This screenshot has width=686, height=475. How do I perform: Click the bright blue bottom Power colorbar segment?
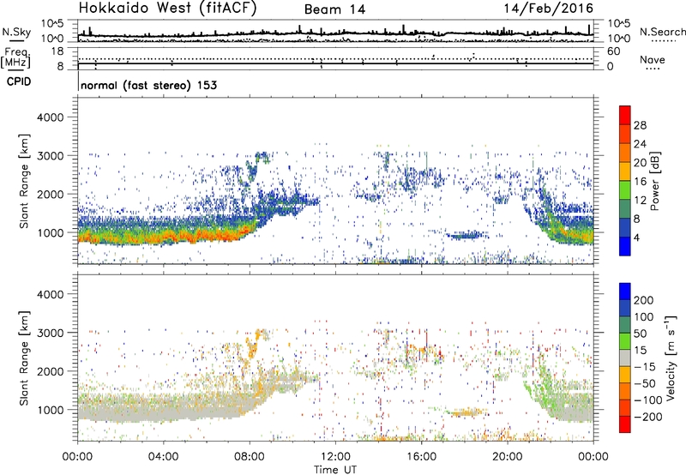625,246
